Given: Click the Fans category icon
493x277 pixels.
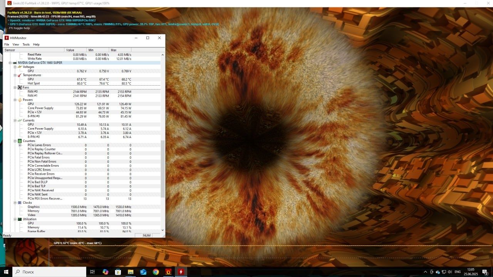Looking at the screenshot, I should (20, 88).
